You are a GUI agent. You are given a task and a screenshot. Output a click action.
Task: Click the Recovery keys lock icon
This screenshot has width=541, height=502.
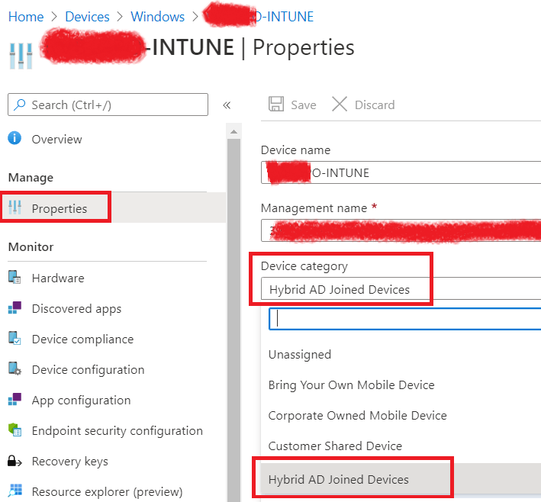(x=14, y=461)
